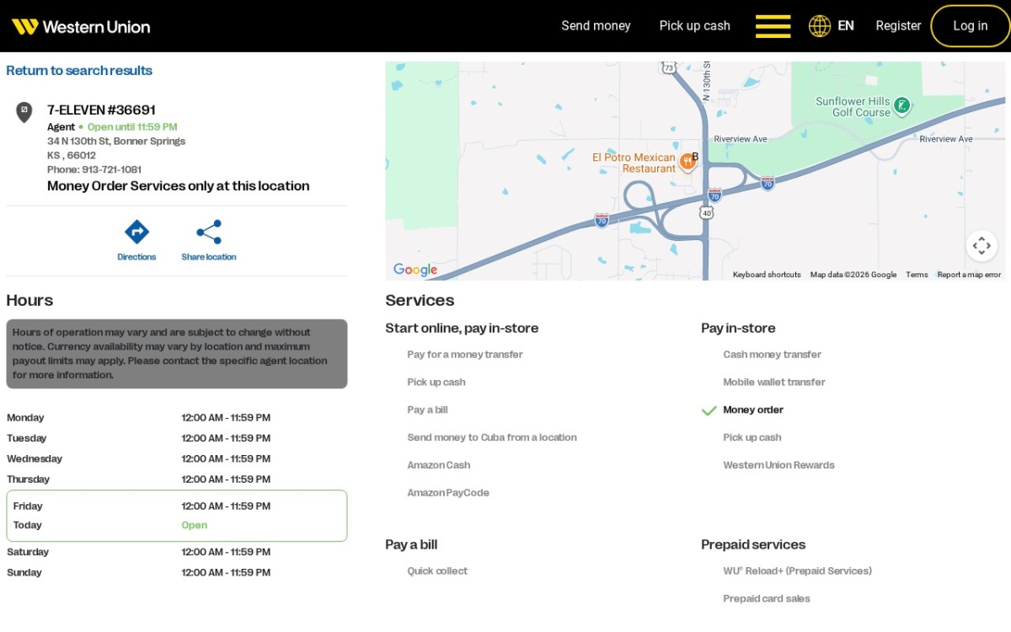Click 'Mobile wallet transfer' service item
Viewport: 1011px width, 632px height.
tap(774, 383)
